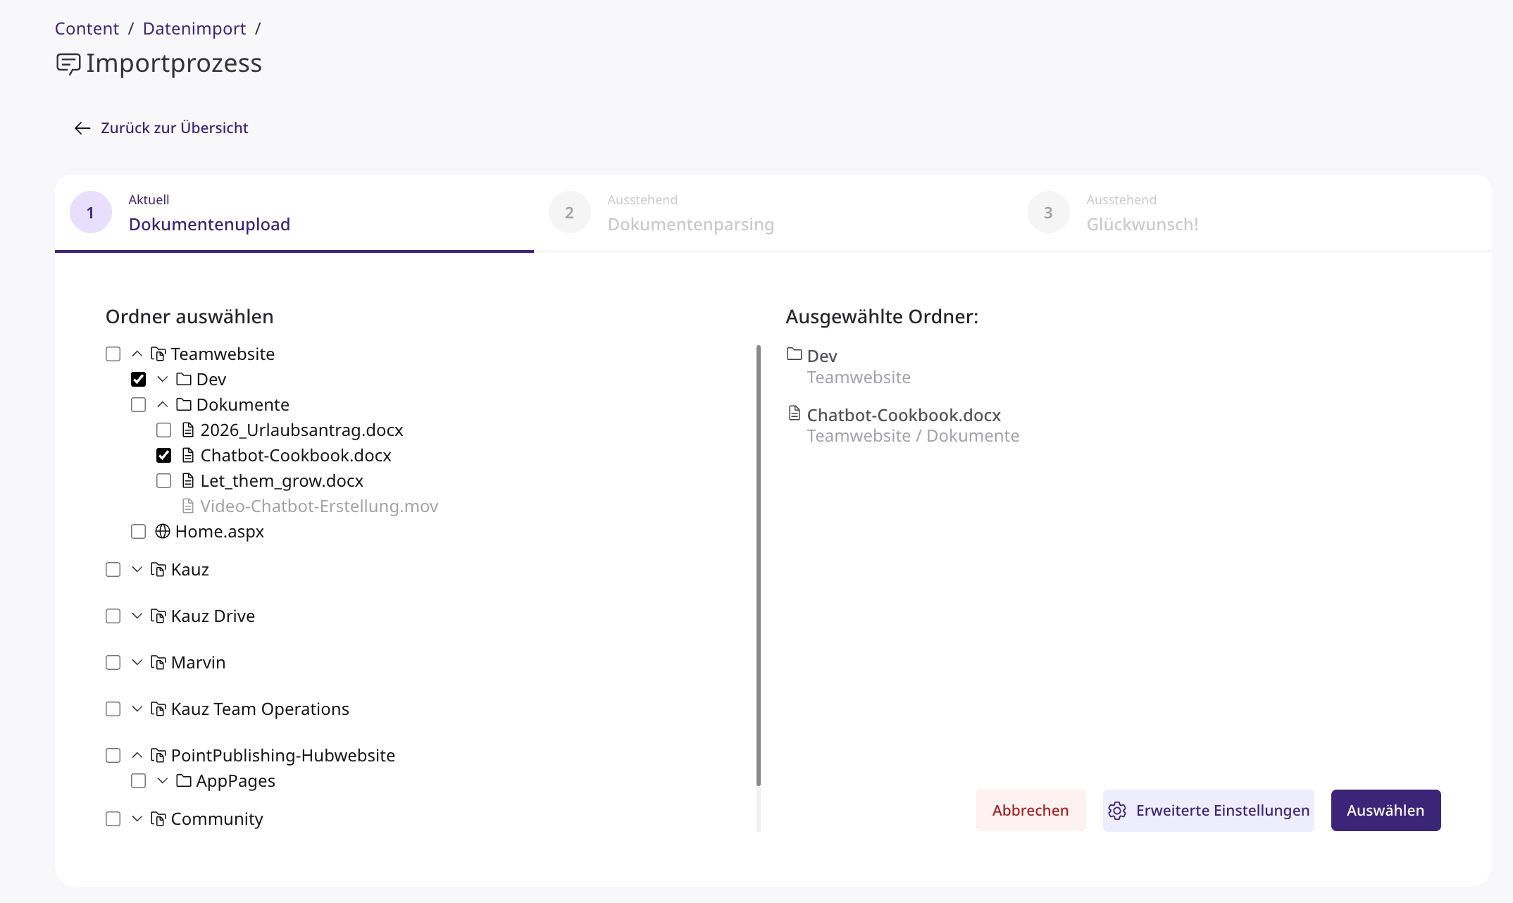Check the Dokumente folder checkbox
The image size is (1513, 903).
[138, 404]
